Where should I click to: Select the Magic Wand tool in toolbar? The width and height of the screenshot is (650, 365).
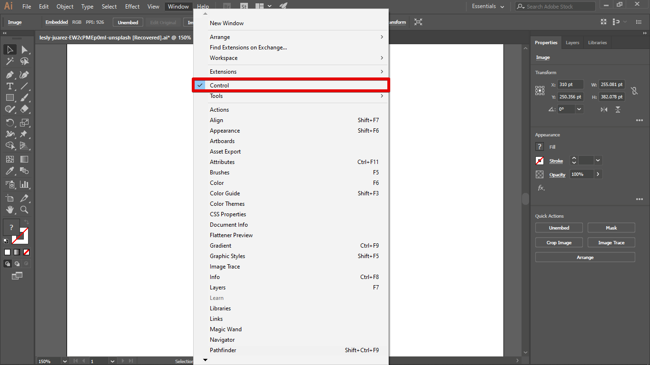click(10, 61)
